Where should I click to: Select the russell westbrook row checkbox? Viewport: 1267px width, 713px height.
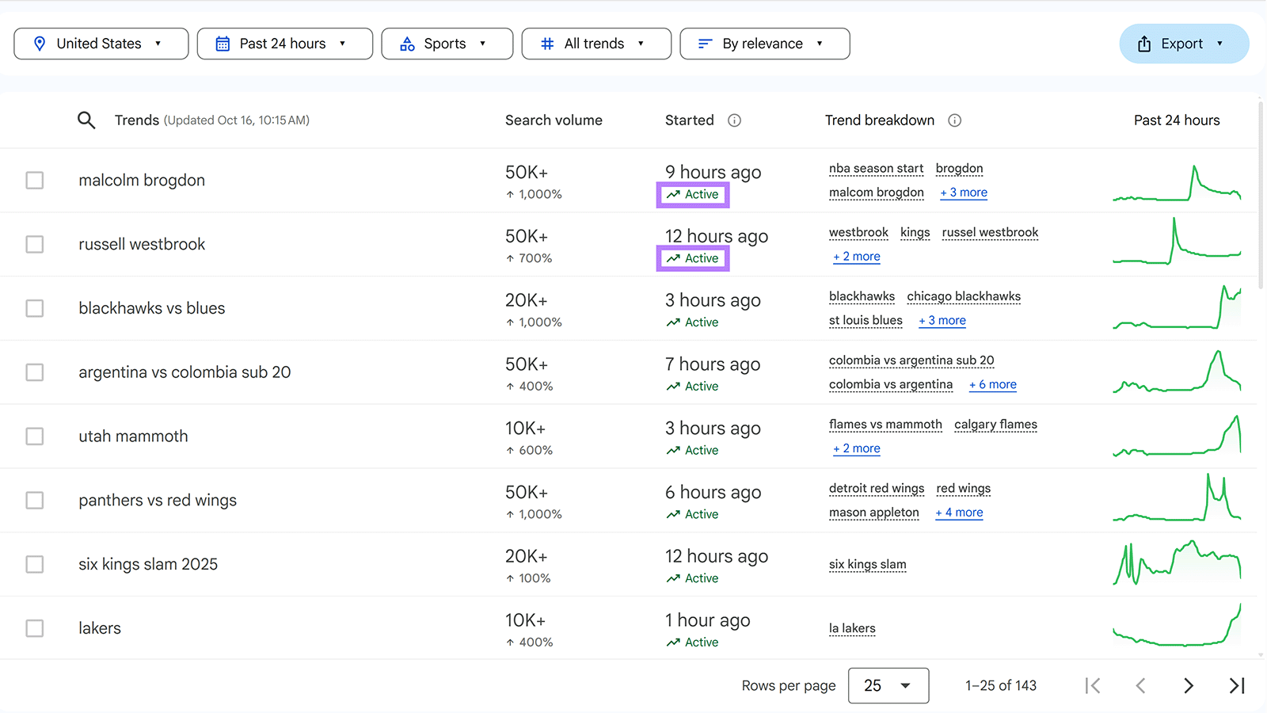pyautogui.click(x=34, y=244)
